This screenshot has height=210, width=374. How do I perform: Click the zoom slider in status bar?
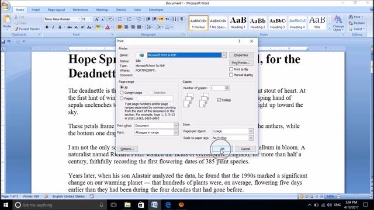[355, 197]
